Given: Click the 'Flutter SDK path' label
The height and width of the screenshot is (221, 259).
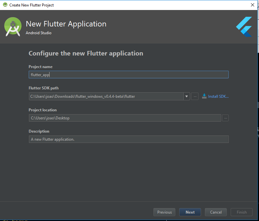Looking at the screenshot, I should (x=44, y=88).
